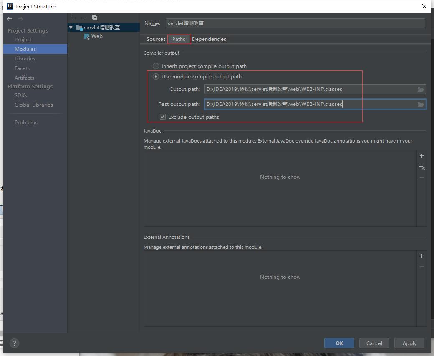Click the Apply button
434x356 pixels.
pyautogui.click(x=409, y=343)
